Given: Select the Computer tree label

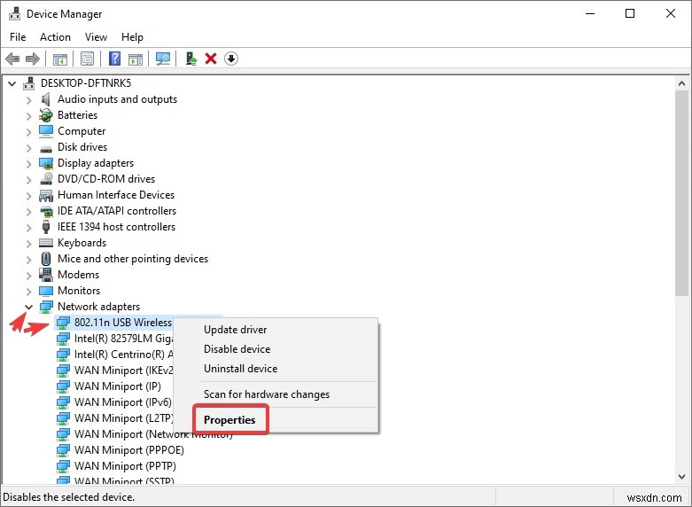Looking at the screenshot, I should 82,131.
